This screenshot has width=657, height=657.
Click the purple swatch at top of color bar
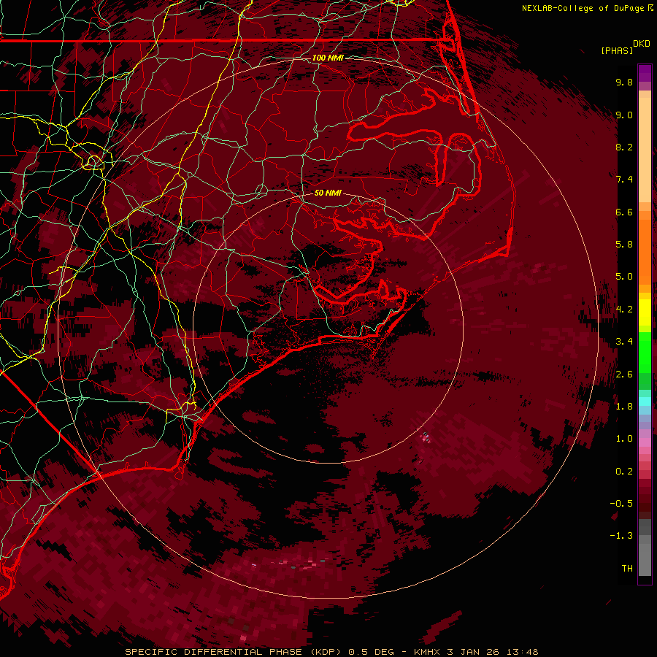pyautogui.click(x=645, y=73)
